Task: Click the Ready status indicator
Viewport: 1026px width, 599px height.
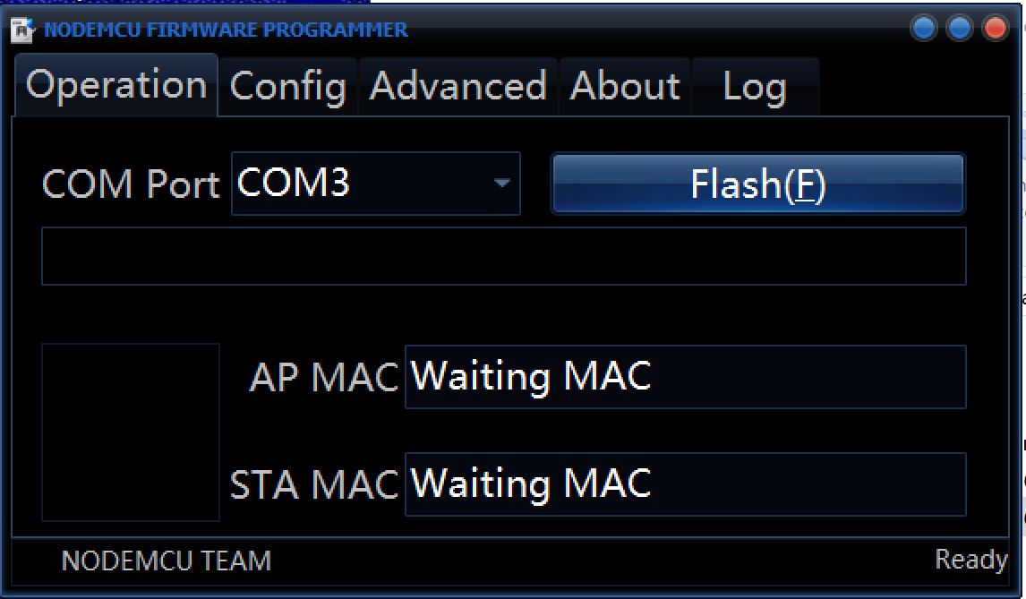Action: coord(971,560)
